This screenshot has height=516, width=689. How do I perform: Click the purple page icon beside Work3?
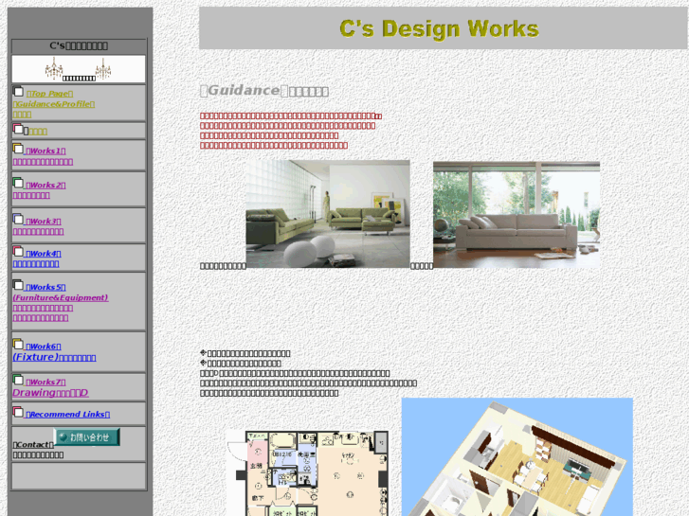pos(18,219)
